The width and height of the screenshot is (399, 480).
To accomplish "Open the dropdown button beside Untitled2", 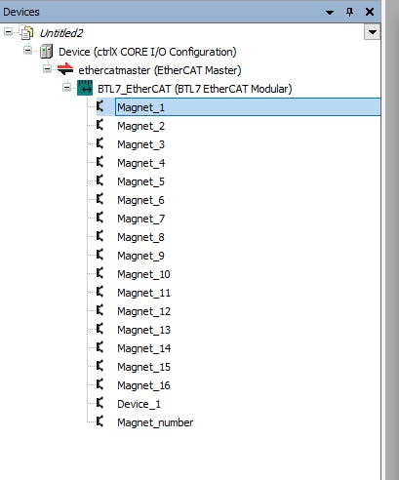I will pyautogui.click(x=372, y=32).
